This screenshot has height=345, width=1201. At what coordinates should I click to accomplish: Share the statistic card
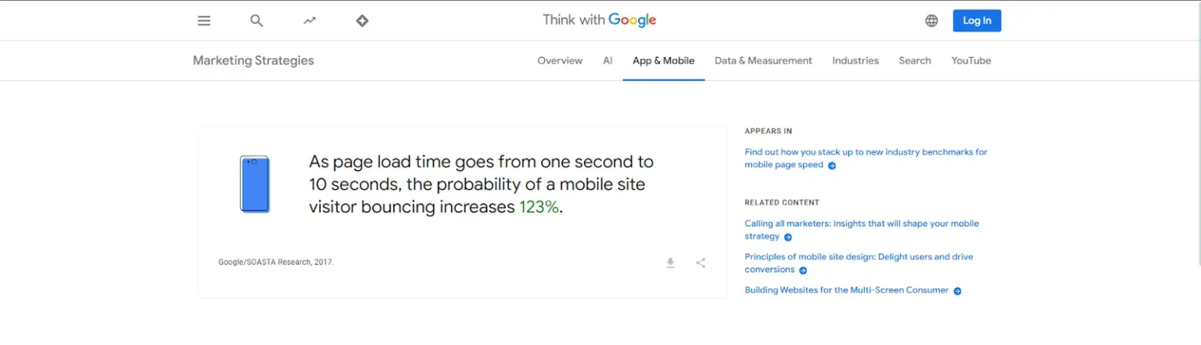[701, 263]
